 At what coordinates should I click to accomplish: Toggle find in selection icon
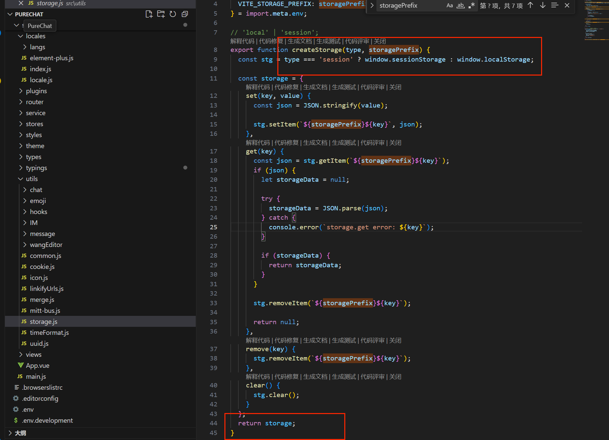(555, 5)
